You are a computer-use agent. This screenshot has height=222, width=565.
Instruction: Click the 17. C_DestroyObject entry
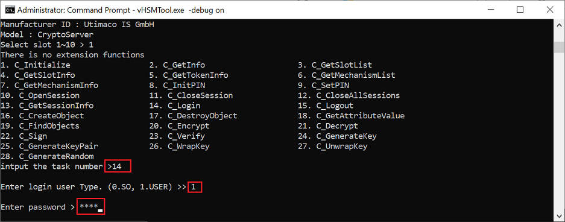pos(194,116)
